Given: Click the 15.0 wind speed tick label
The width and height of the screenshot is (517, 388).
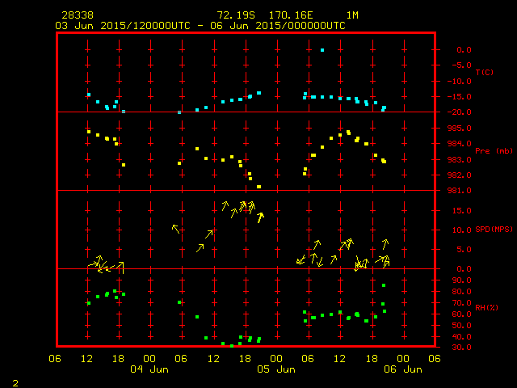Looking at the screenshot, I should [461, 210].
